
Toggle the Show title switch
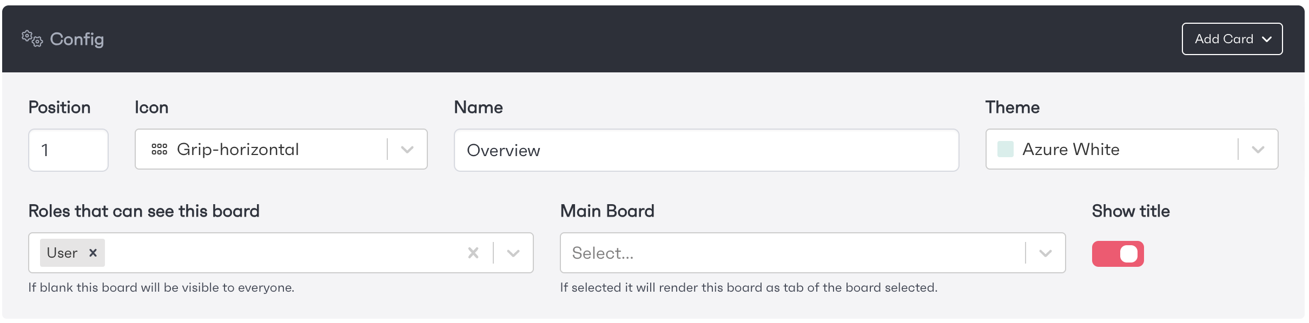tap(1118, 254)
